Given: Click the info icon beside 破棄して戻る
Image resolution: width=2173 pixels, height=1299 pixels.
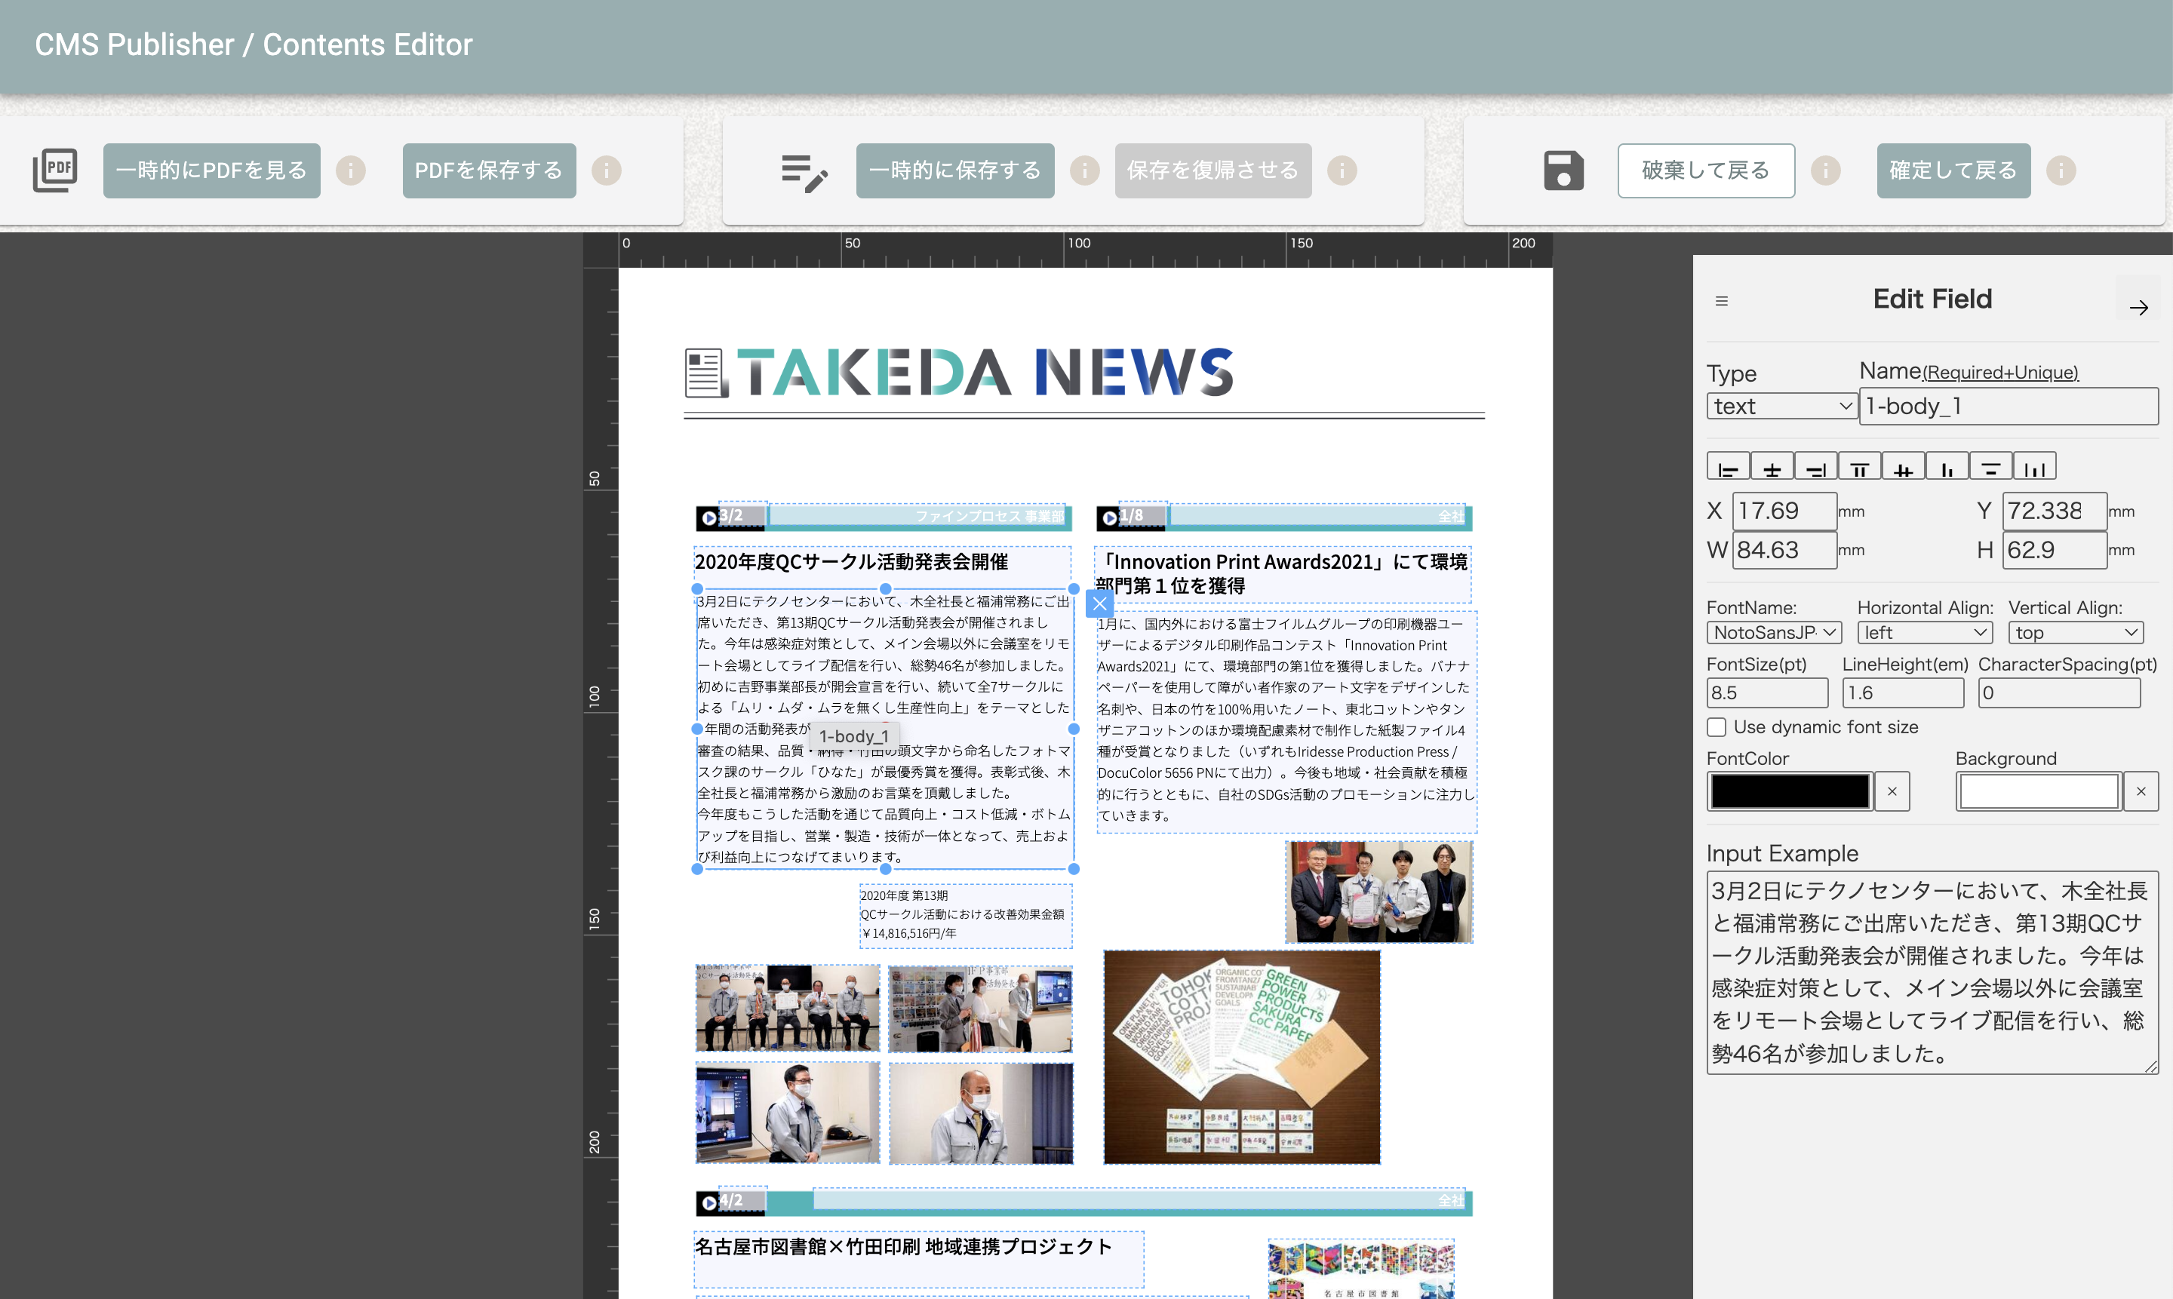Looking at the screenshot, I should (x=1825, y=170).
